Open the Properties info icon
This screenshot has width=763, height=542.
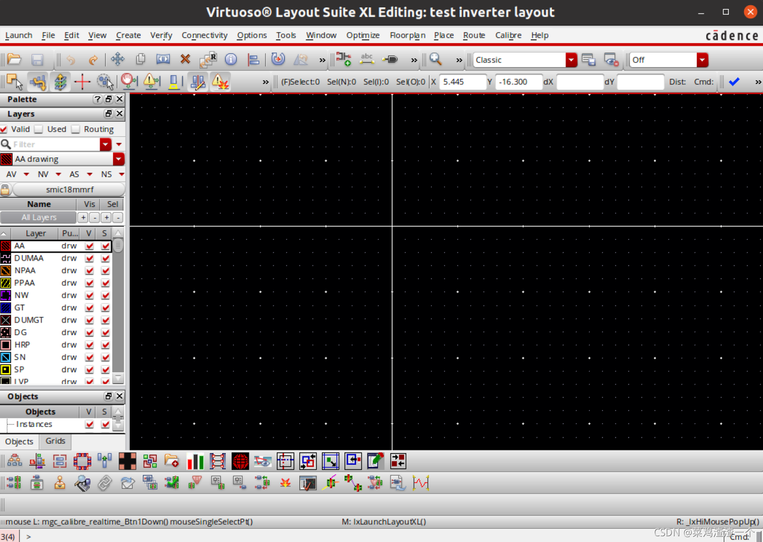(231, 59)
